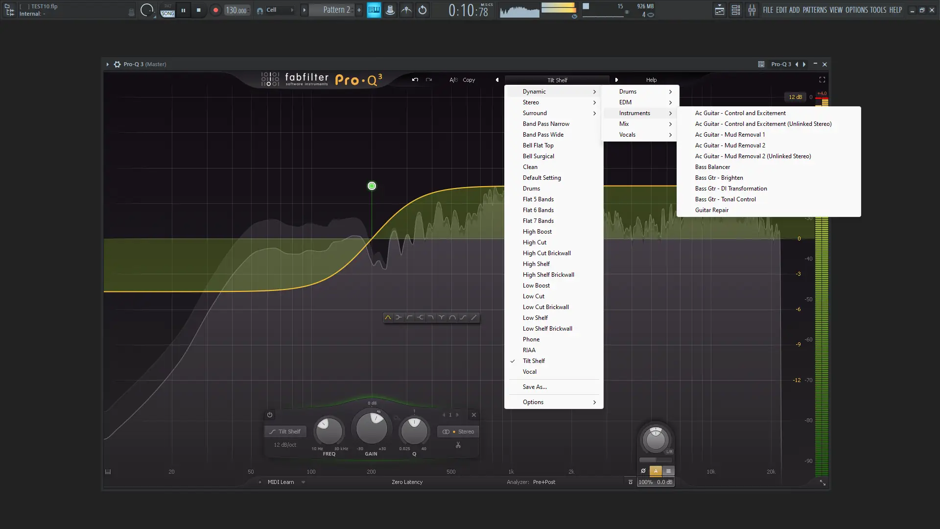This screenshot has height=529, width=940.
Task: Click the Save As... entry
Action: click(535, 387)
